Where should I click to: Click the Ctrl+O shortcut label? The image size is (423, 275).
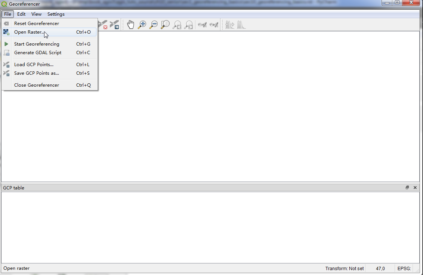[x=83, y=32]
